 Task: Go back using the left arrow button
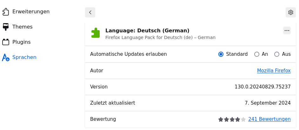(90, 12)
